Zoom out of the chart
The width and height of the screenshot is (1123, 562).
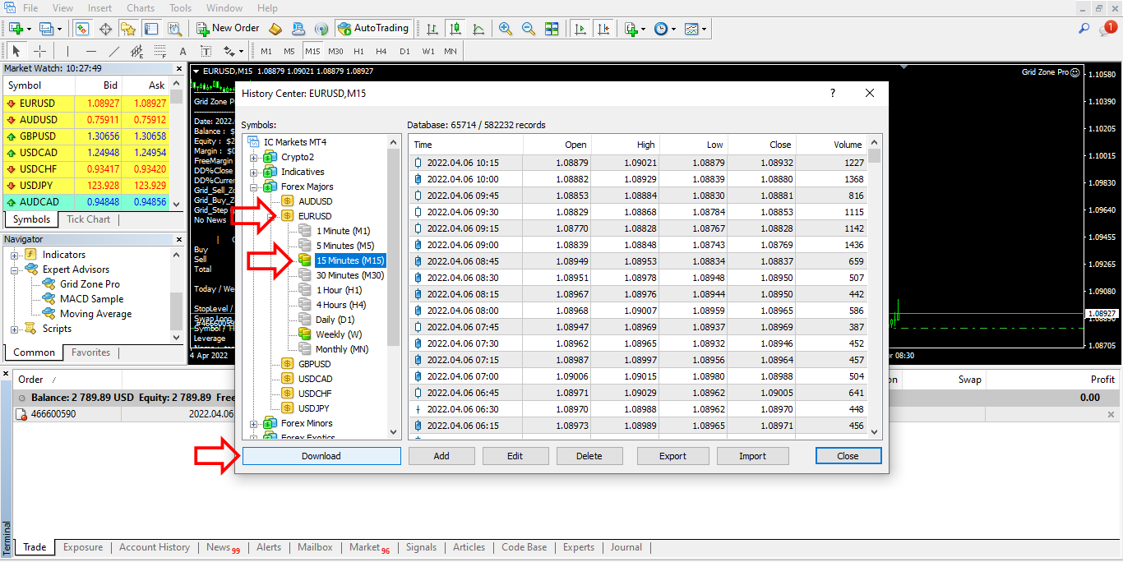[x=529, y=28]
